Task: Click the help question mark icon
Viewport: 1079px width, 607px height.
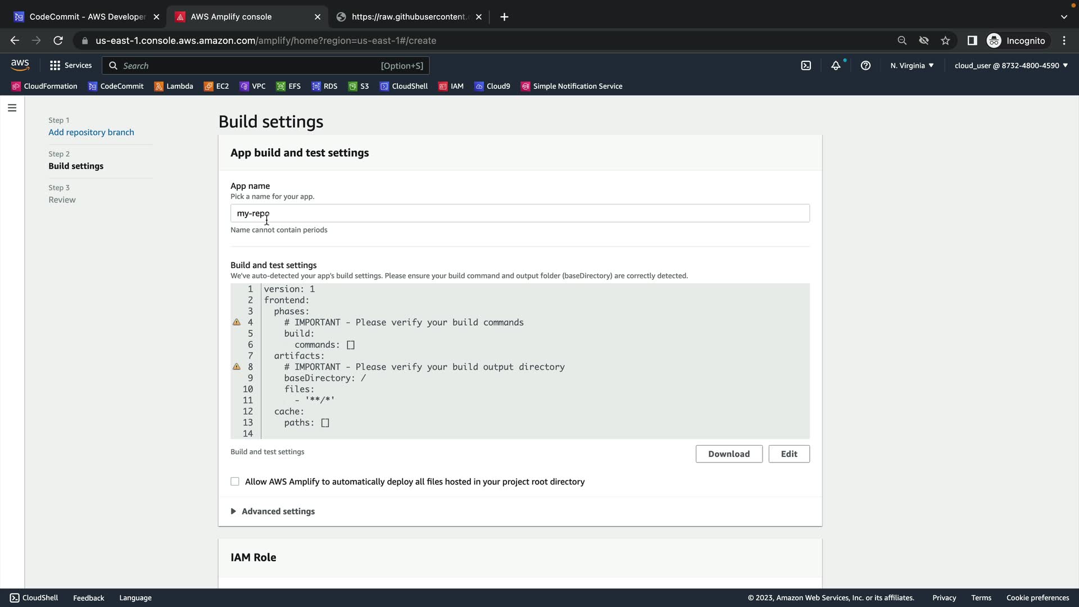Action: pyautogui.click(x=865, y=66)
